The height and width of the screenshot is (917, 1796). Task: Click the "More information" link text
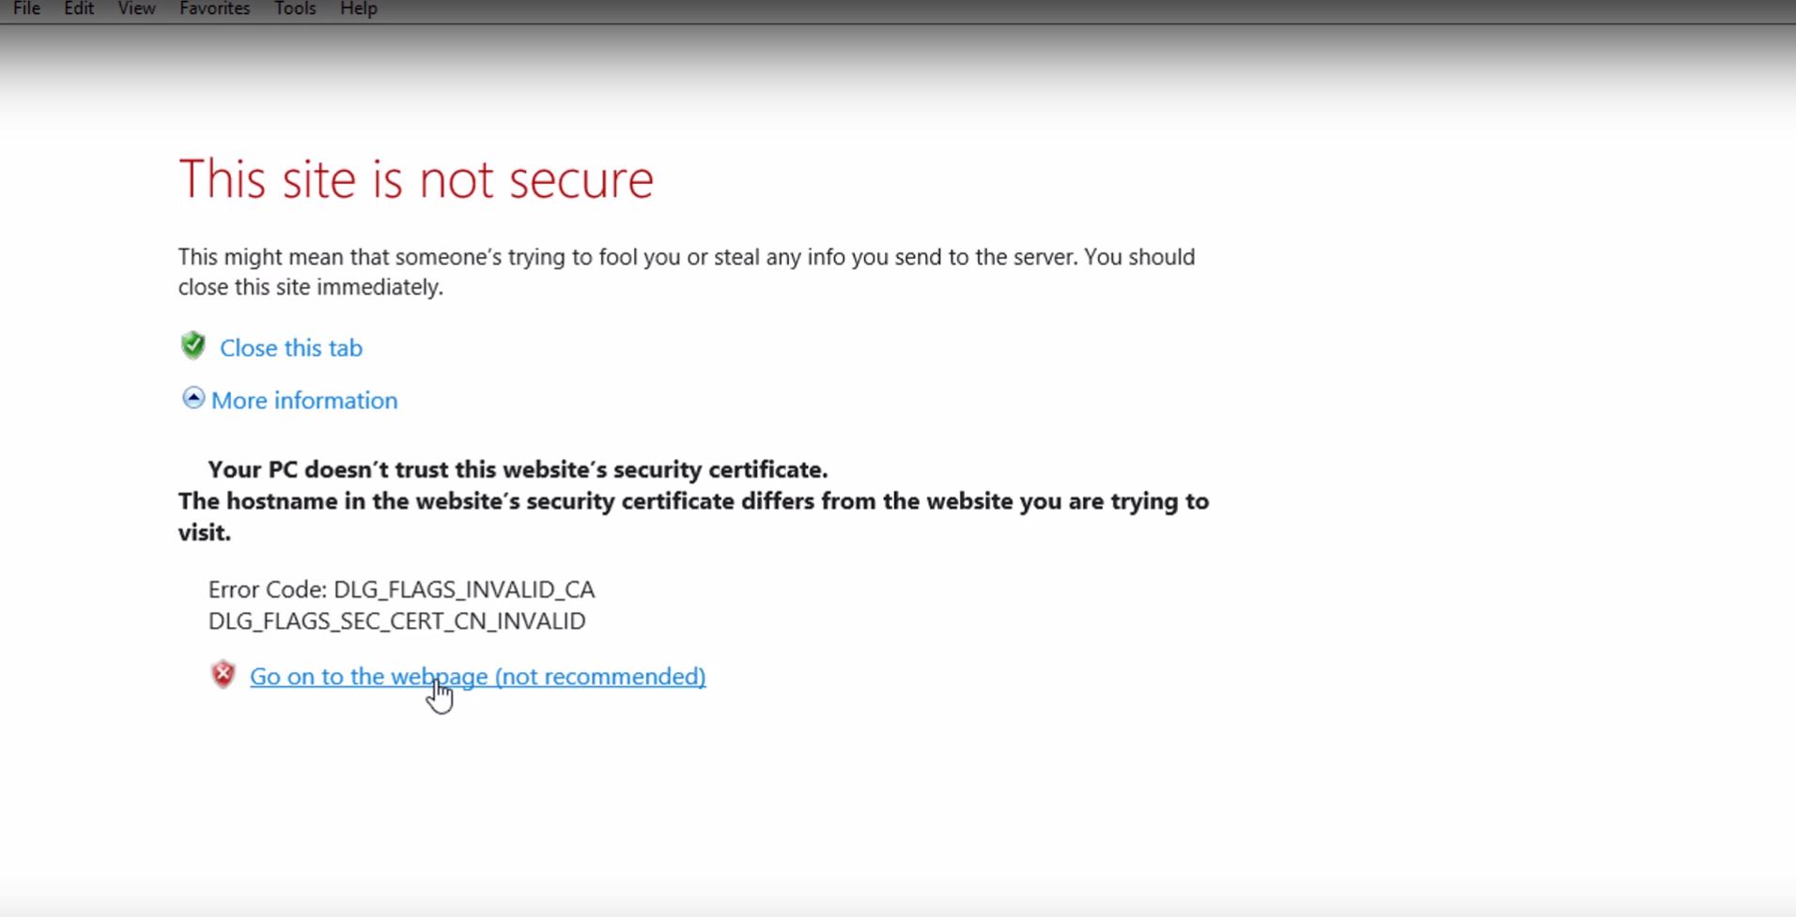[304, 401]
